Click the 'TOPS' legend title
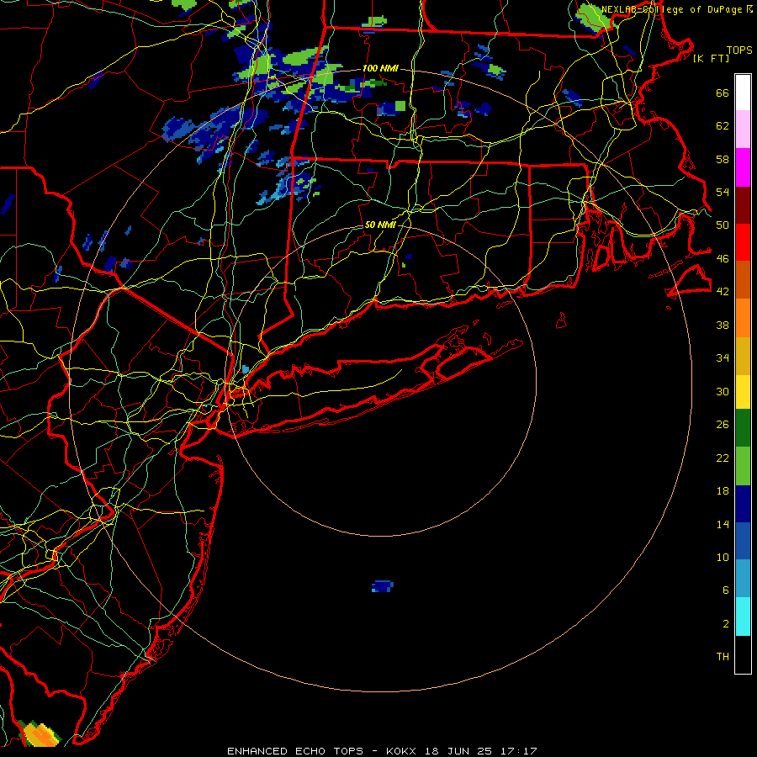 click(739, 50)
